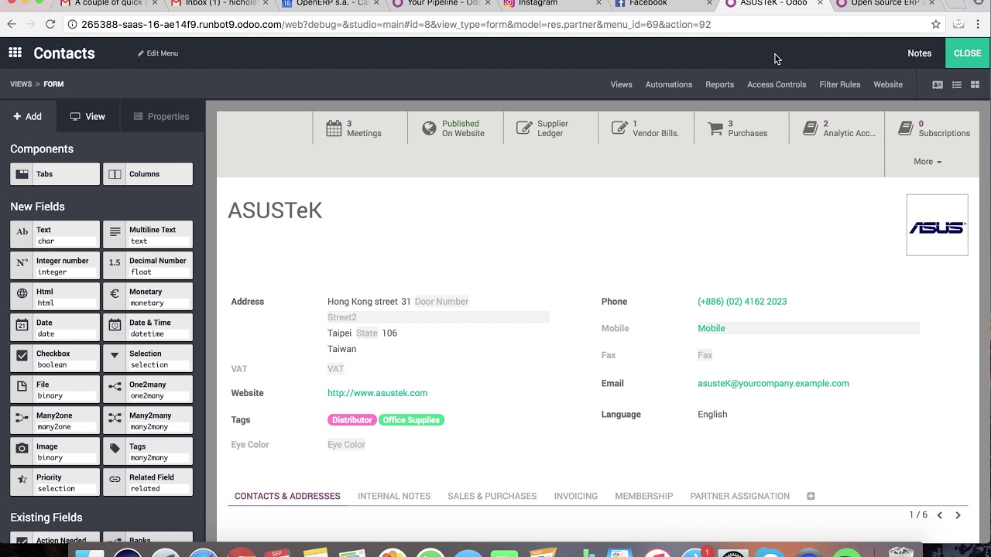Switch to kanban view icon in toolbar

pyautogui.click(x=976, y=84)
